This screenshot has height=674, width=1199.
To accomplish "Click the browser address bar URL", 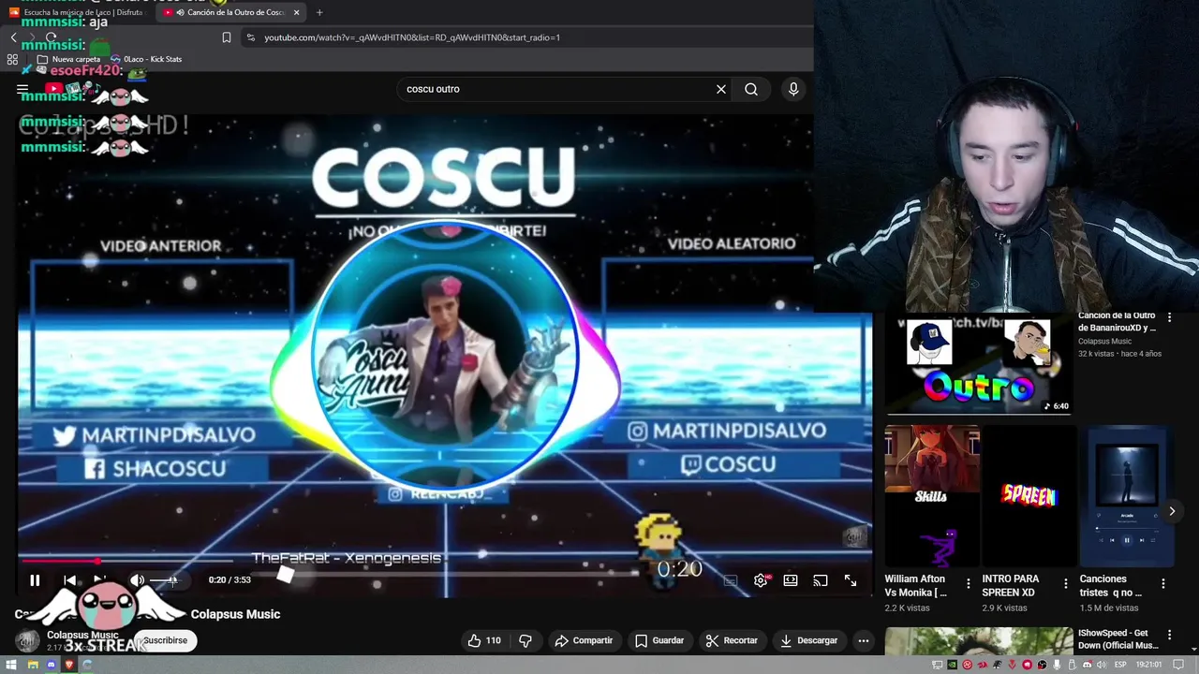I will [412, 37].
